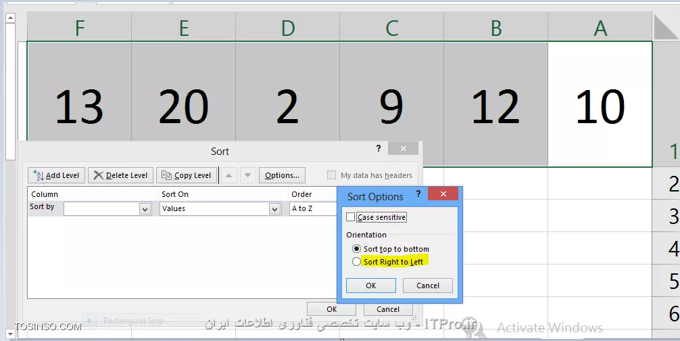Image resolution: width=680 pixels, height=341 pixels.
Task: Click the cell containing 13
Action: click(79, 92)
